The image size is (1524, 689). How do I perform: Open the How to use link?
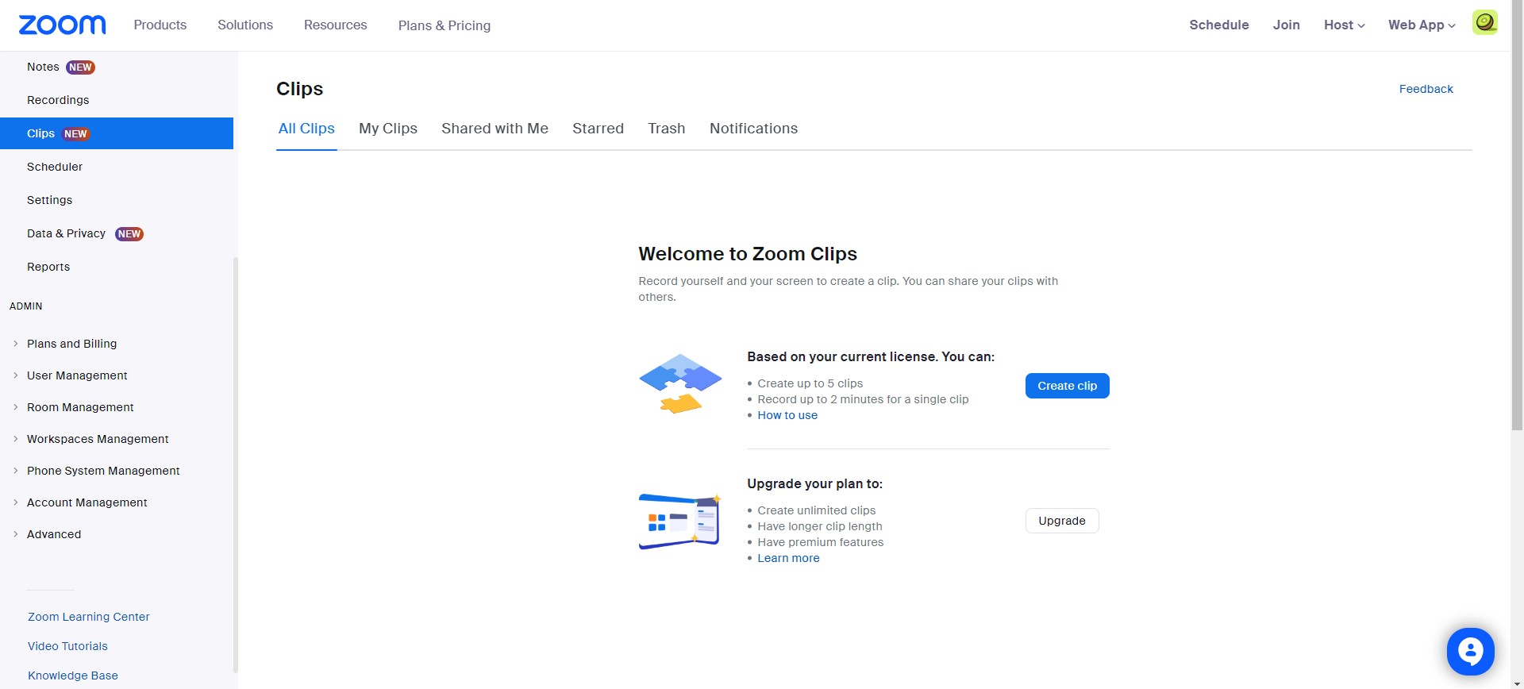coord(787,415)
